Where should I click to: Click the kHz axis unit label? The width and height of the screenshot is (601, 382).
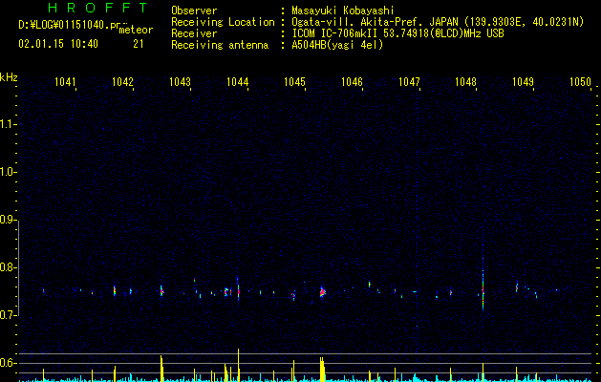point(9,77)
